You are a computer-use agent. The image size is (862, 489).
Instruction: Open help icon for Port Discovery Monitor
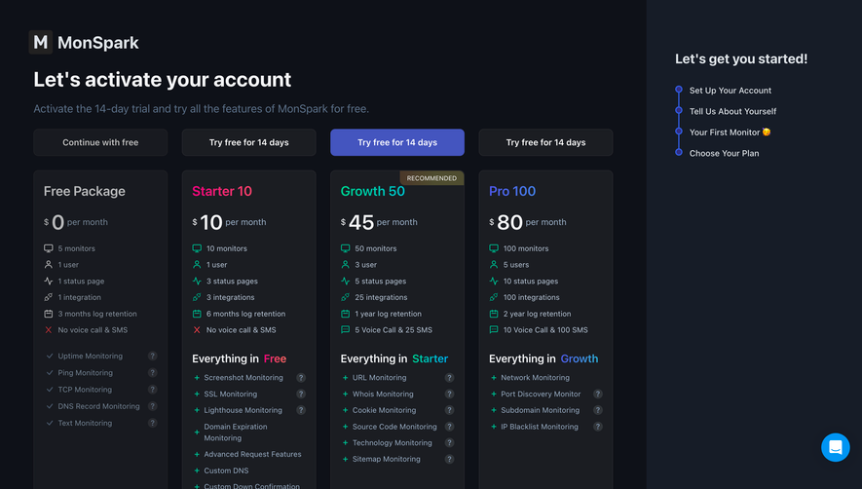(x=598, y=394)
